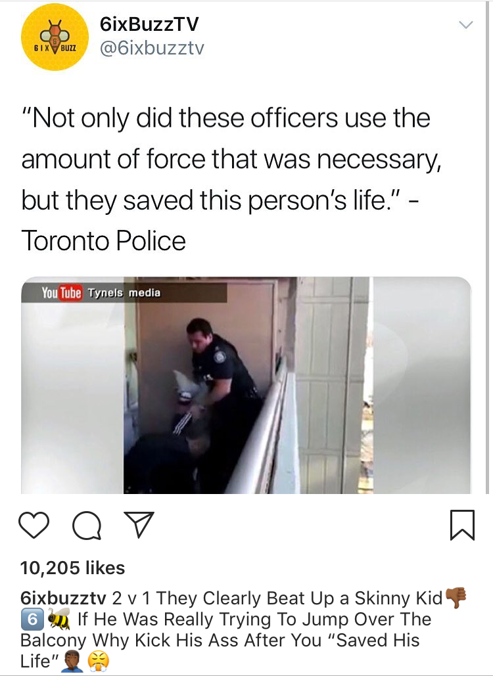This screenshot has width=493, height=676.
Task: Open 6ixbuzztv username in the caption
Action: (63, 598)
